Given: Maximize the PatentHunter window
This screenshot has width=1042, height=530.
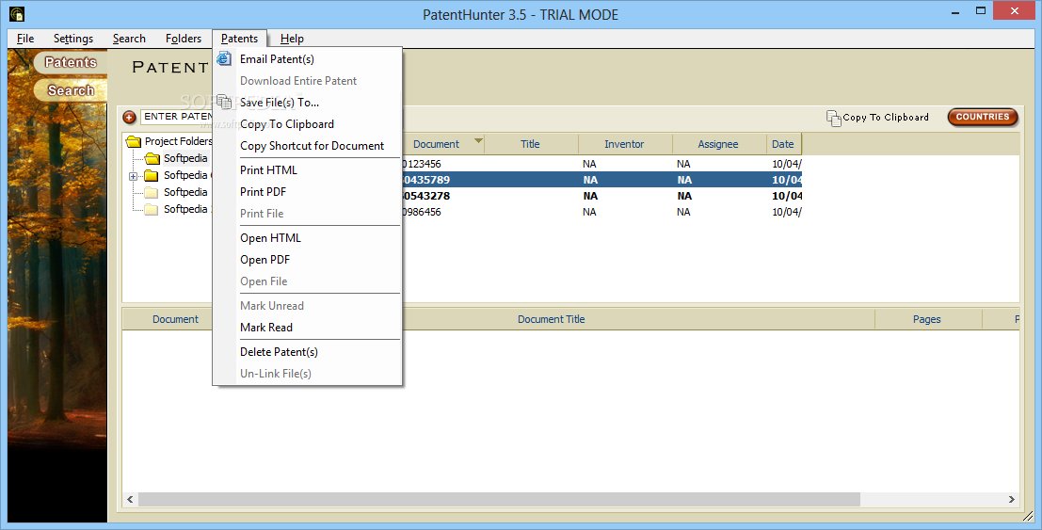Looking at the screenshot, I should (x=981, y=11).
